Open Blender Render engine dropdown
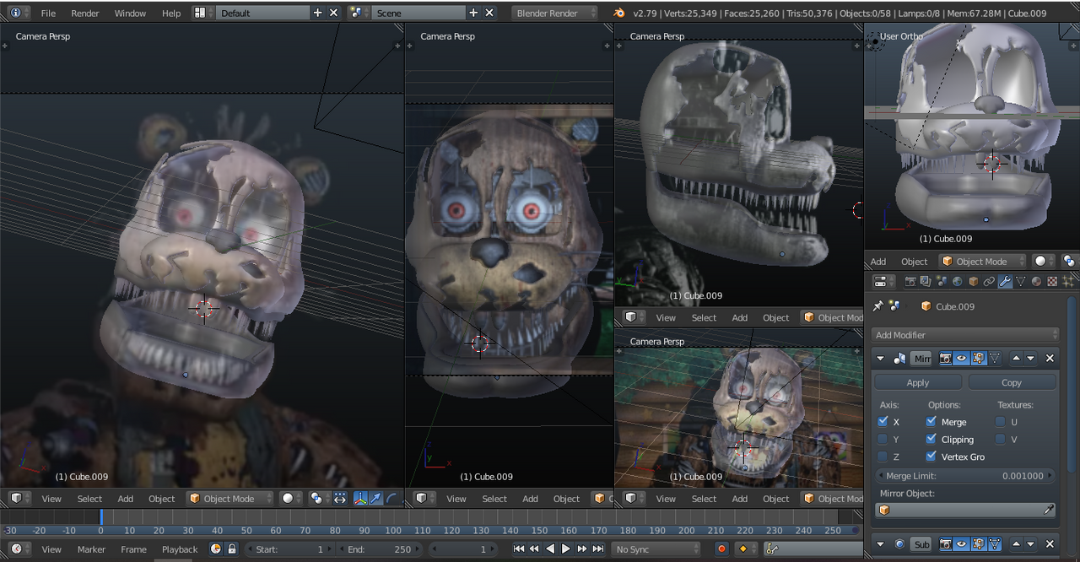 554,13
